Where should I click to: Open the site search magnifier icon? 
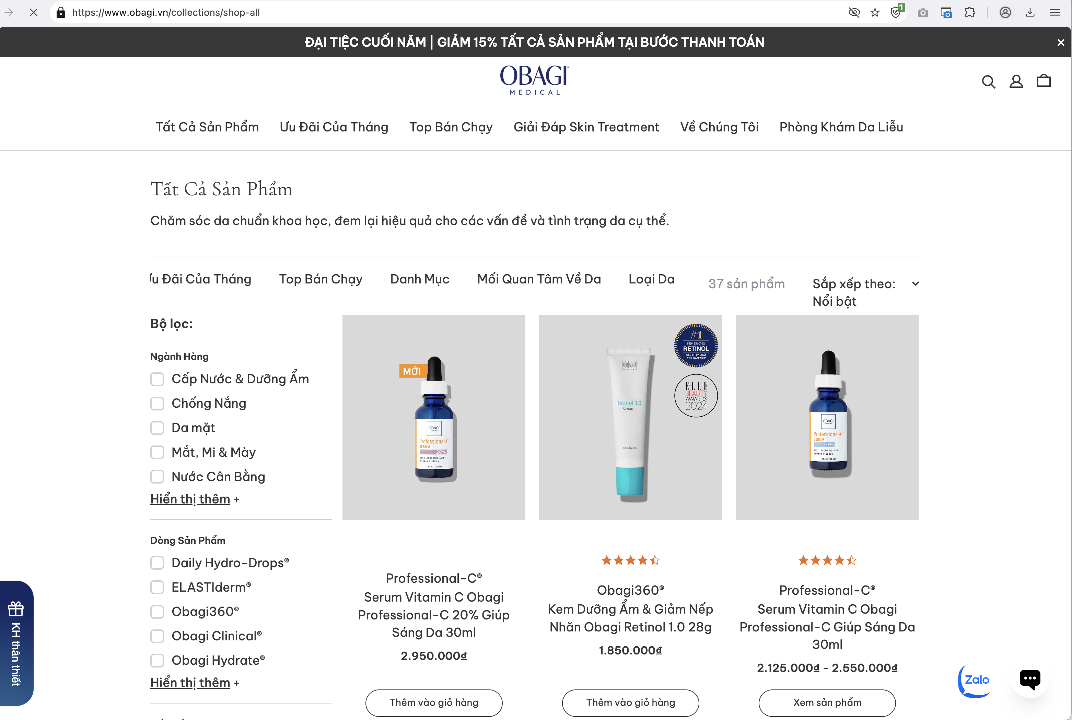point(988,82)
